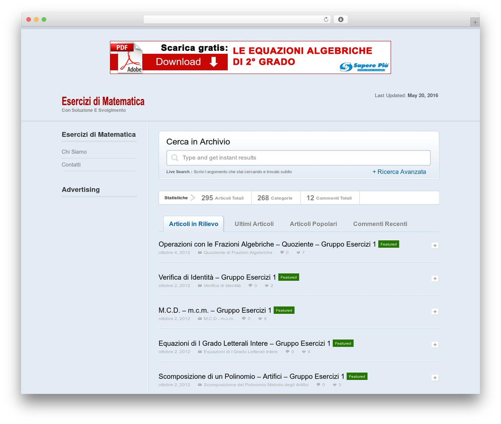Image resolution: width=501 pixels, height=424 pixels.
Task: Click the folder icon beside Quoziente di Frazioni Algebriche
Action: [x=200, y=253]
